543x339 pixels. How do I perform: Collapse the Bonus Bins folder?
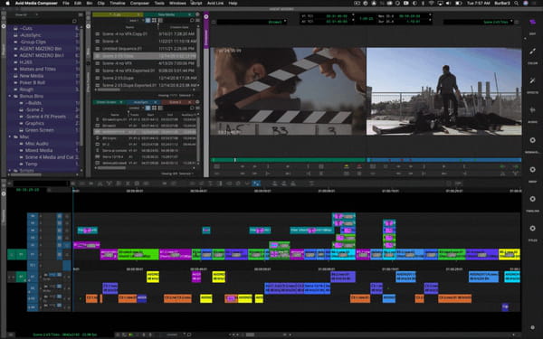(10, 96)
